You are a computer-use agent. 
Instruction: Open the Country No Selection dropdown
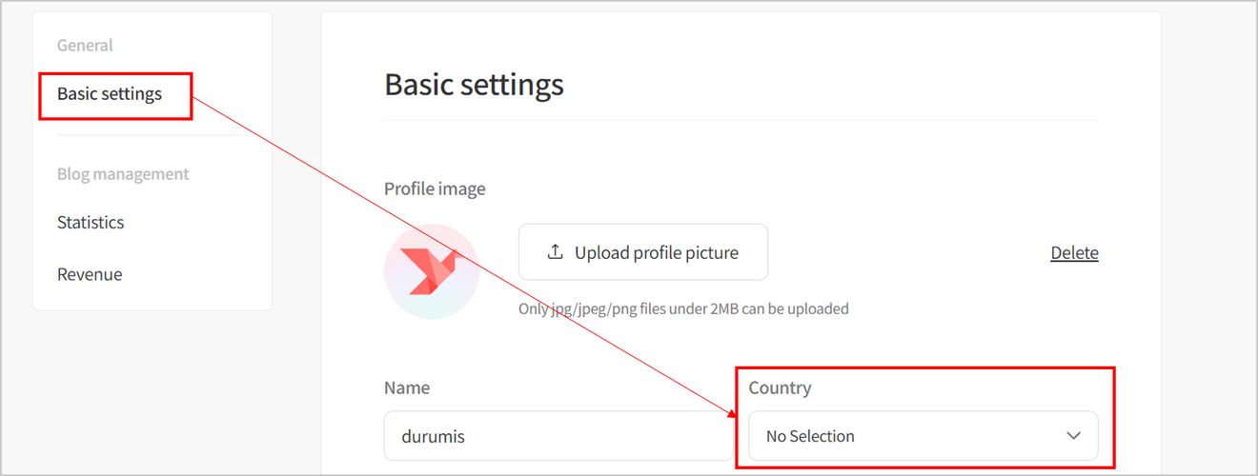point(923,436)
